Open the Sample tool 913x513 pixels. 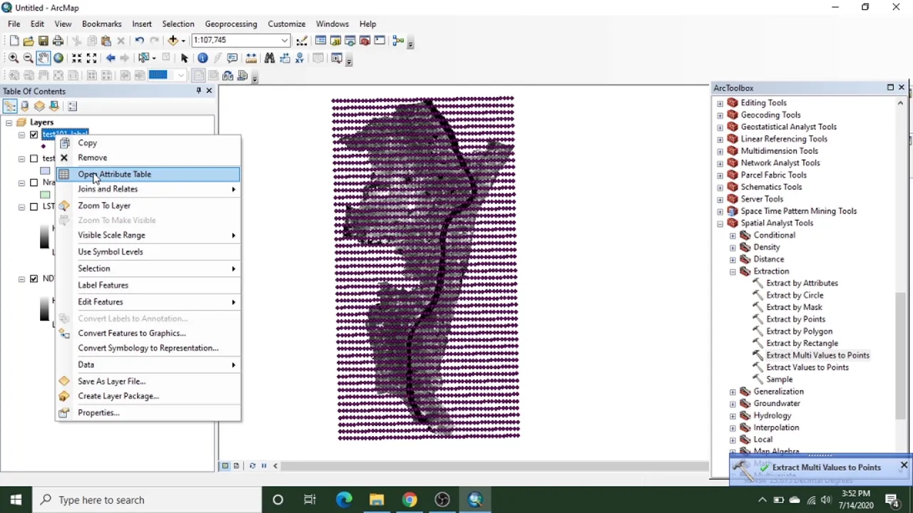(779, 380)
